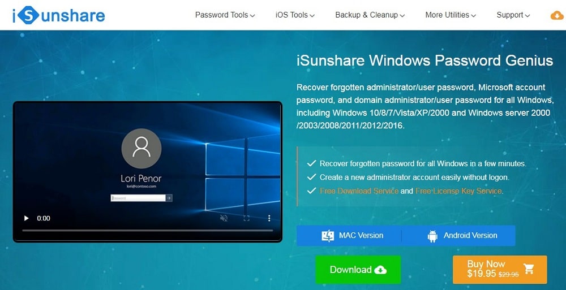Open the Backup & Cleanup menu
The width and height of the screenshot is (566, 290).
tap(370, 15)
